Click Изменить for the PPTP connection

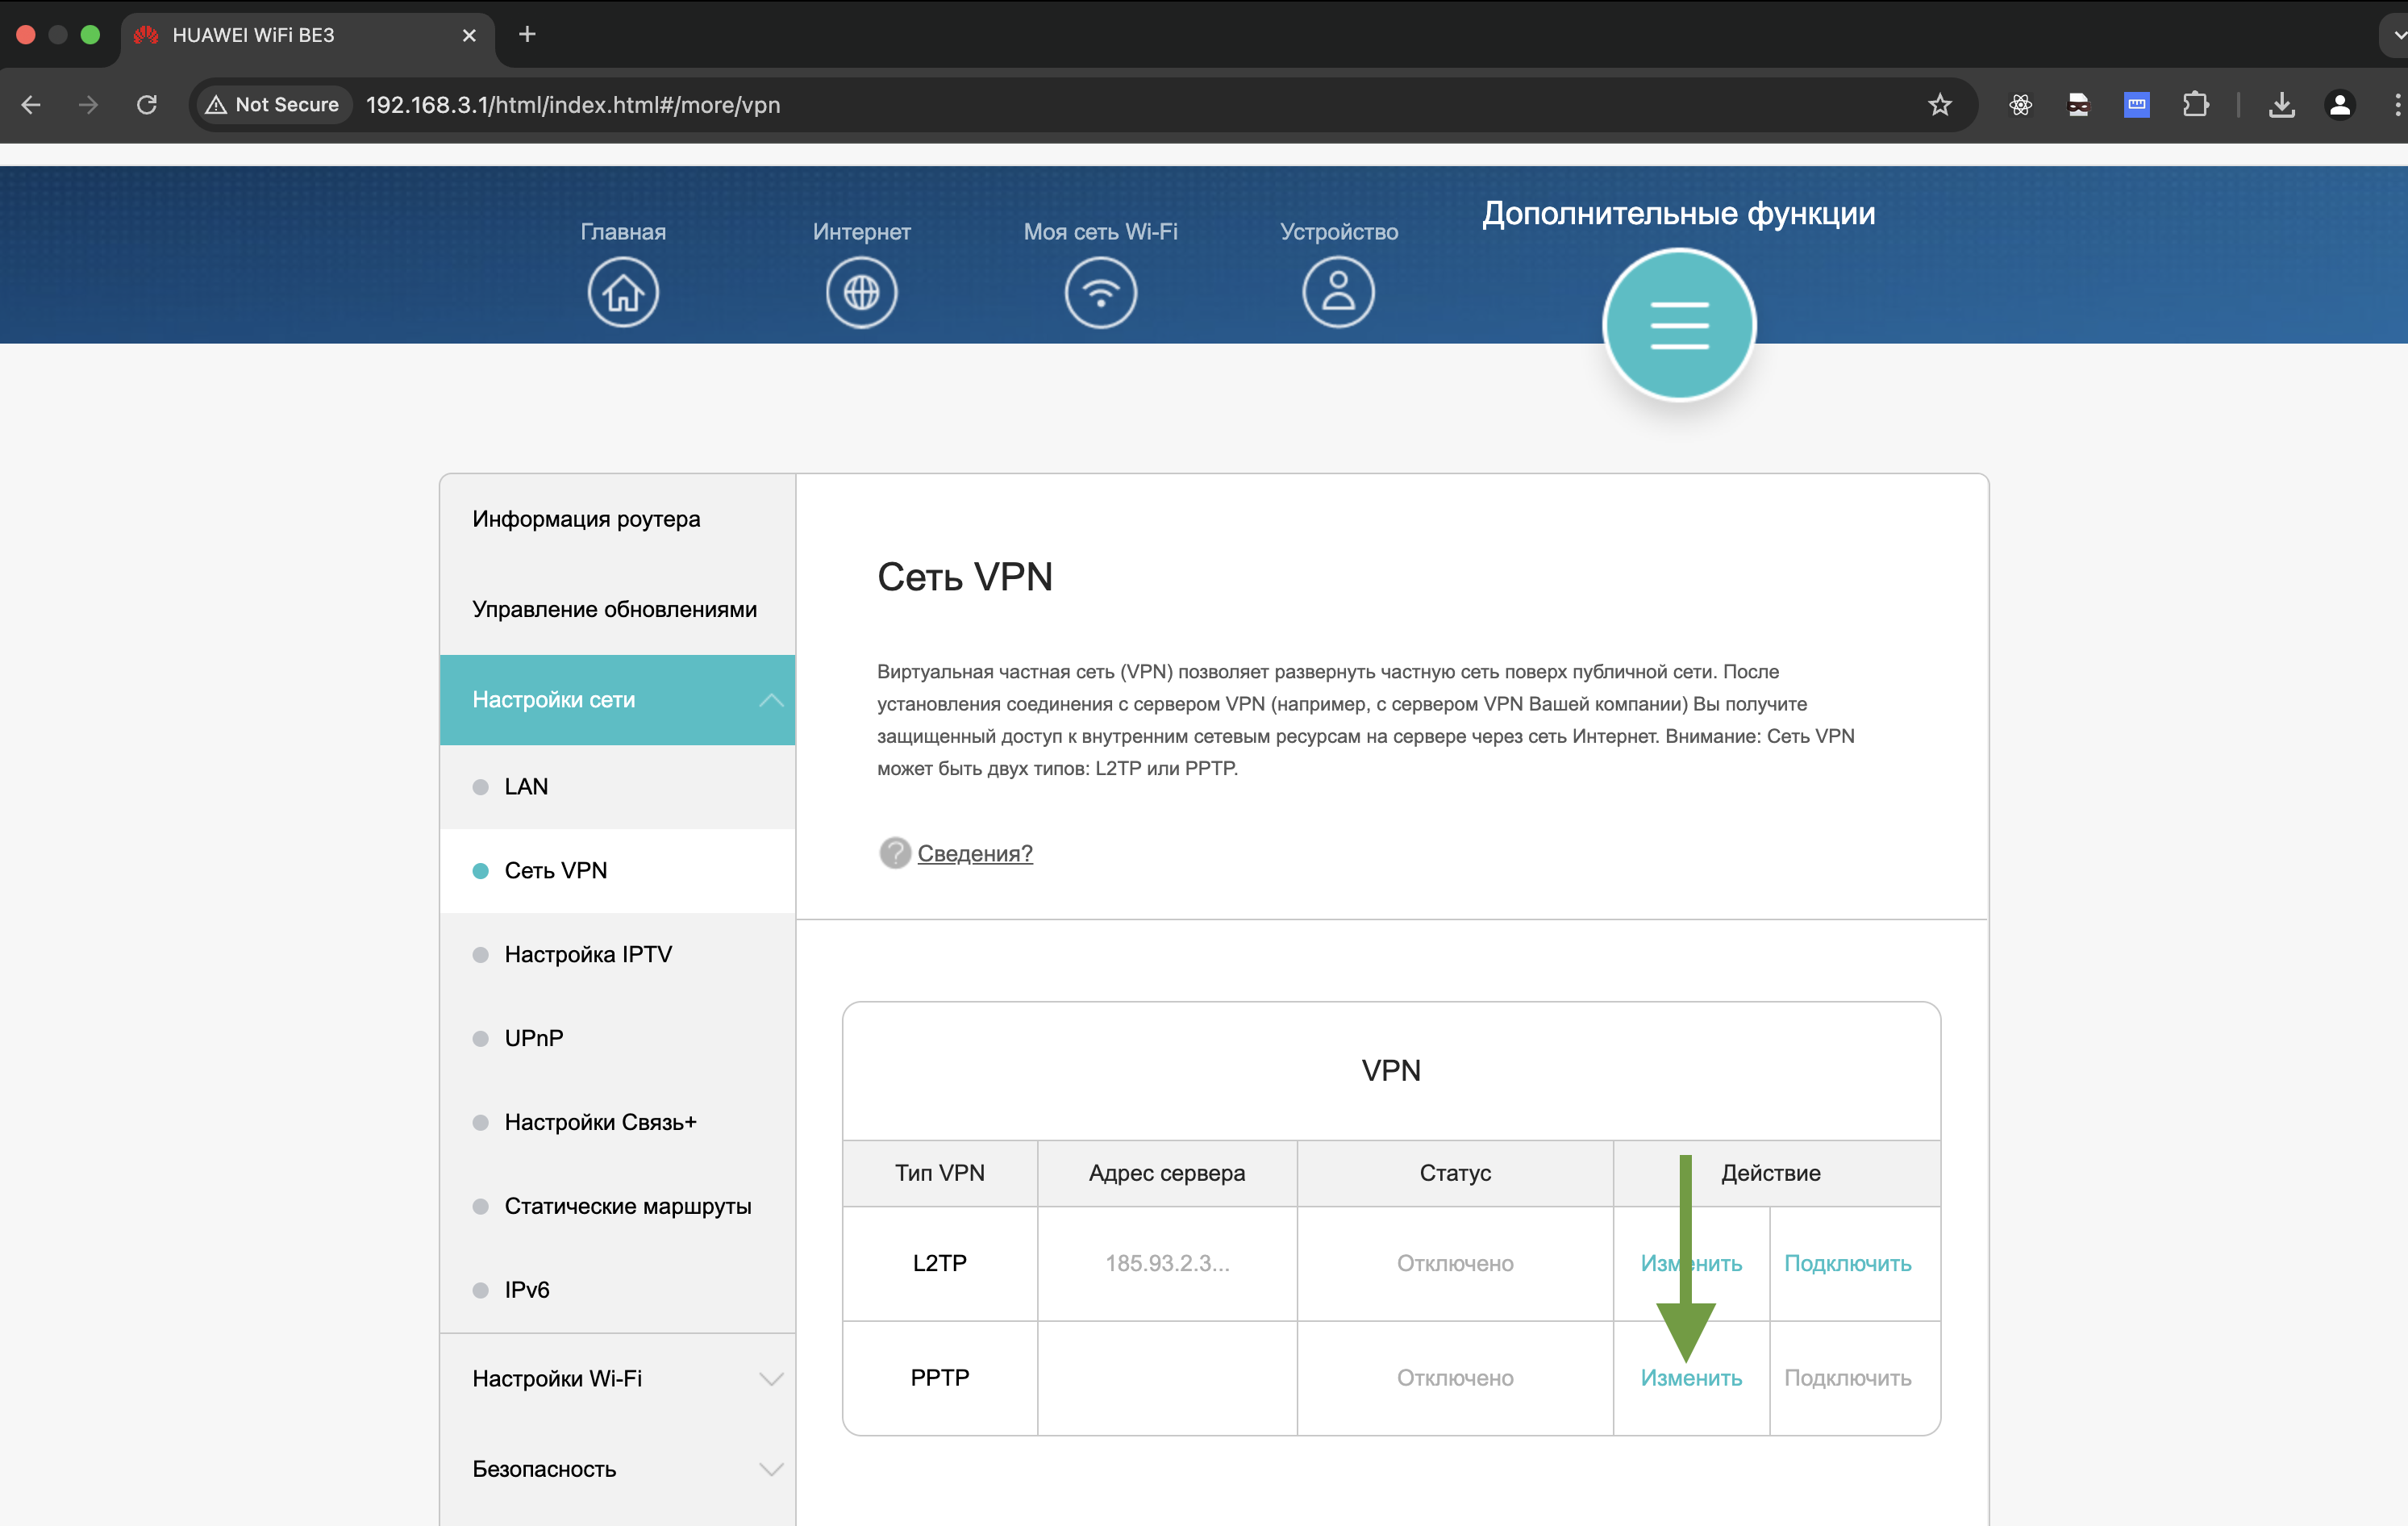[x=1690, y=1377]
